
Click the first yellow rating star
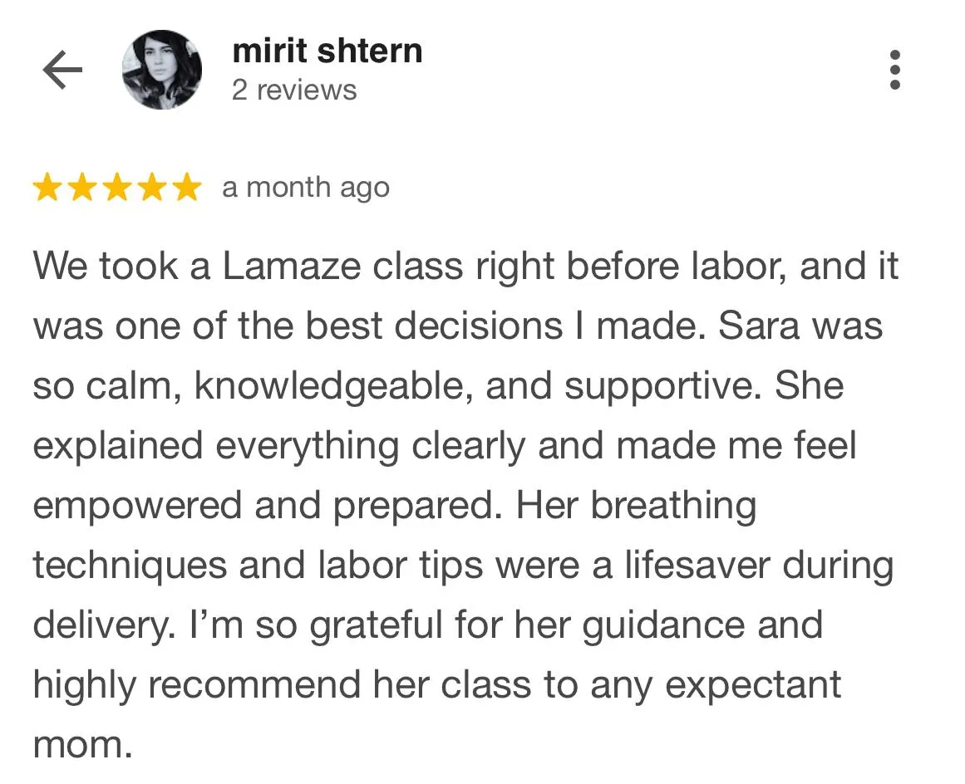(x=47, y=189)
